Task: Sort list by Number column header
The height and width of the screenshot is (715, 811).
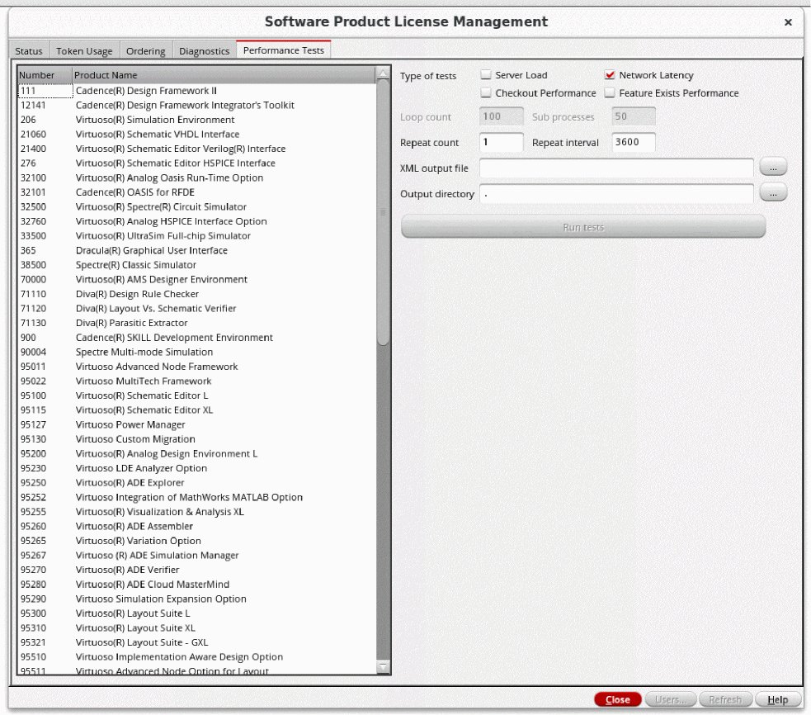Action: (44, 75)
